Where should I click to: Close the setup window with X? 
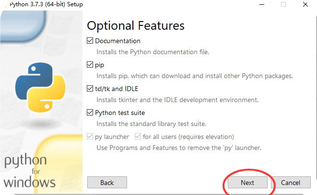305,4
